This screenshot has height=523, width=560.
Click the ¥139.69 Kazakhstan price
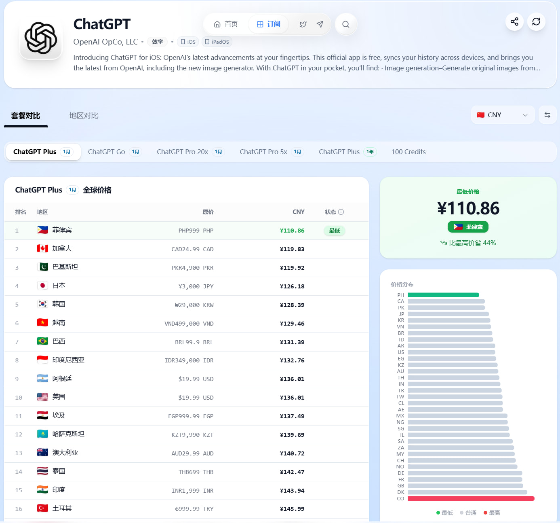[x=292, y=435]
